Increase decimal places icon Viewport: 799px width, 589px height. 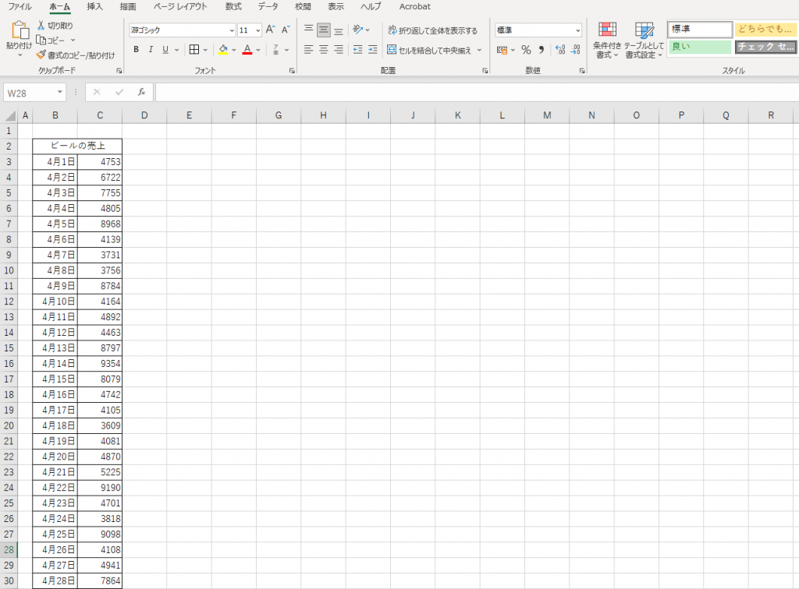coord(560,50)
